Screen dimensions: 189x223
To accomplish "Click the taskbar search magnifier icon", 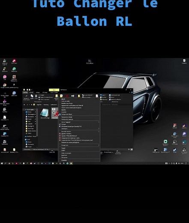I will click(5, 163).
